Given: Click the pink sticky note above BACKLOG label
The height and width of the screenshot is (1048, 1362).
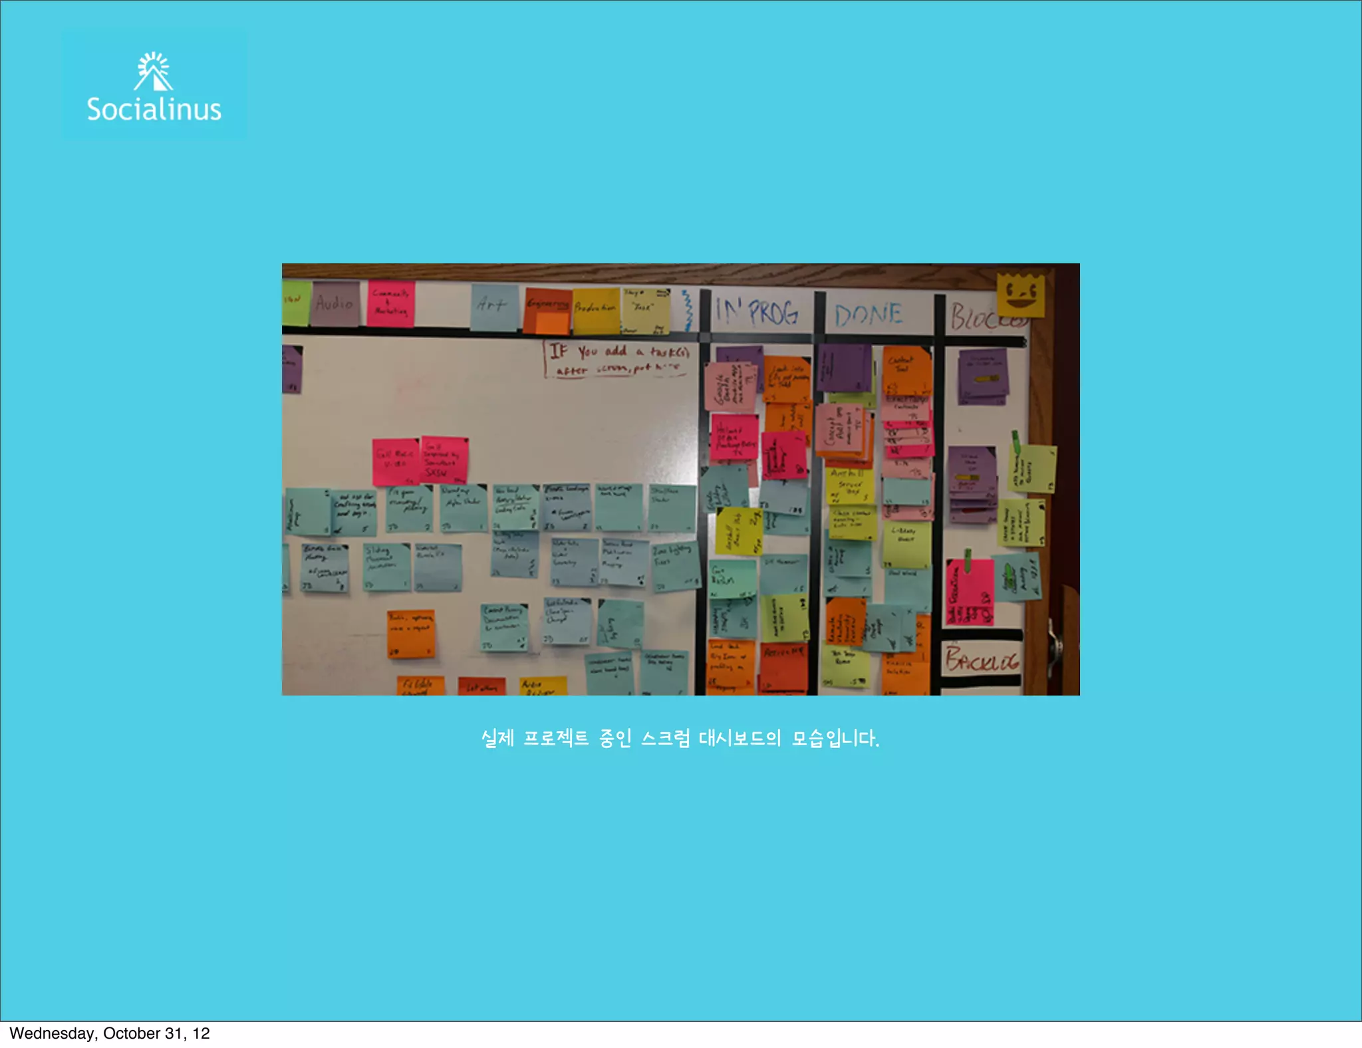Looking at the screenshot, I should pos(970,592).
